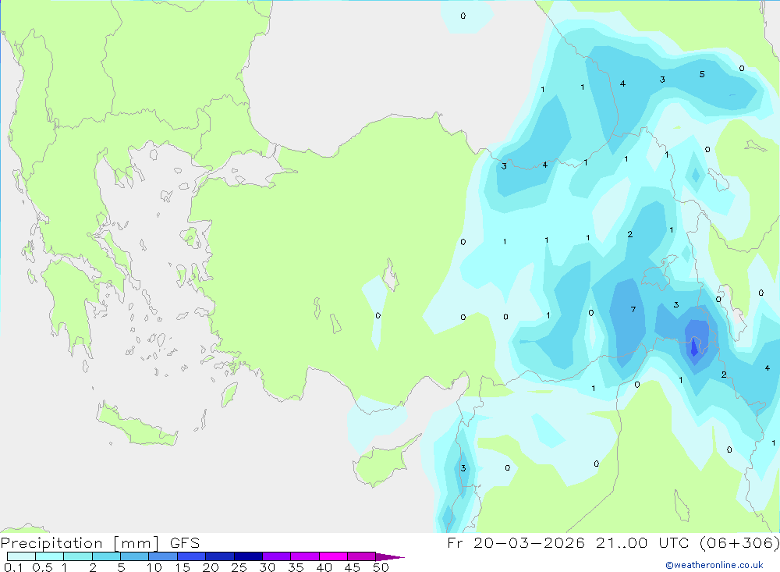Click the '15' legend scale label
This screenshot has height=572, width=780.
[183, 567]
